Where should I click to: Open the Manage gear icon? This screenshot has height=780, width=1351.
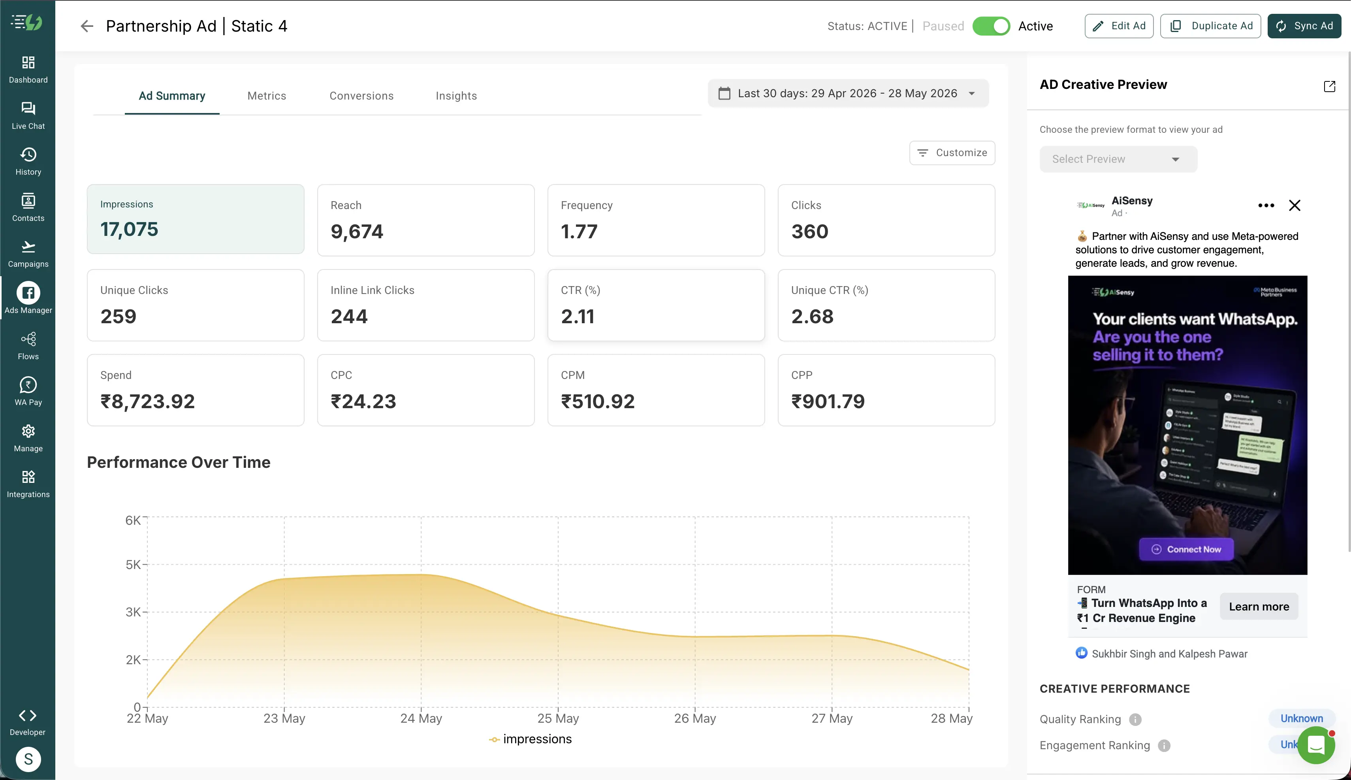pyautogui.click(x=28, y=431)
